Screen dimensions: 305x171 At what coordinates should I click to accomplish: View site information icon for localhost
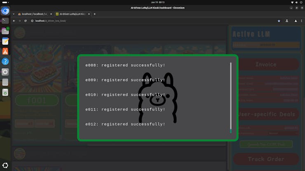32,21
